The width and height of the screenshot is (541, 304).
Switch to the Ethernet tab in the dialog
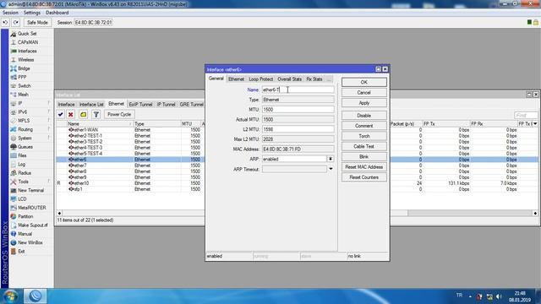[x=236, y=79]
